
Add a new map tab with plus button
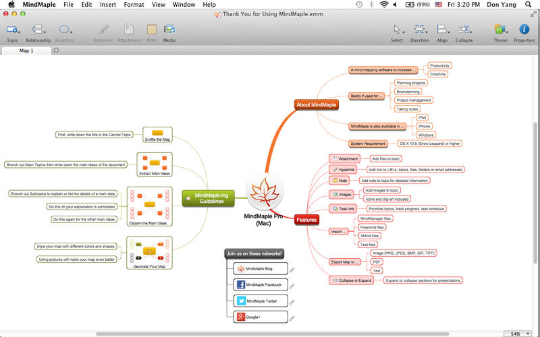coord(56,50)
